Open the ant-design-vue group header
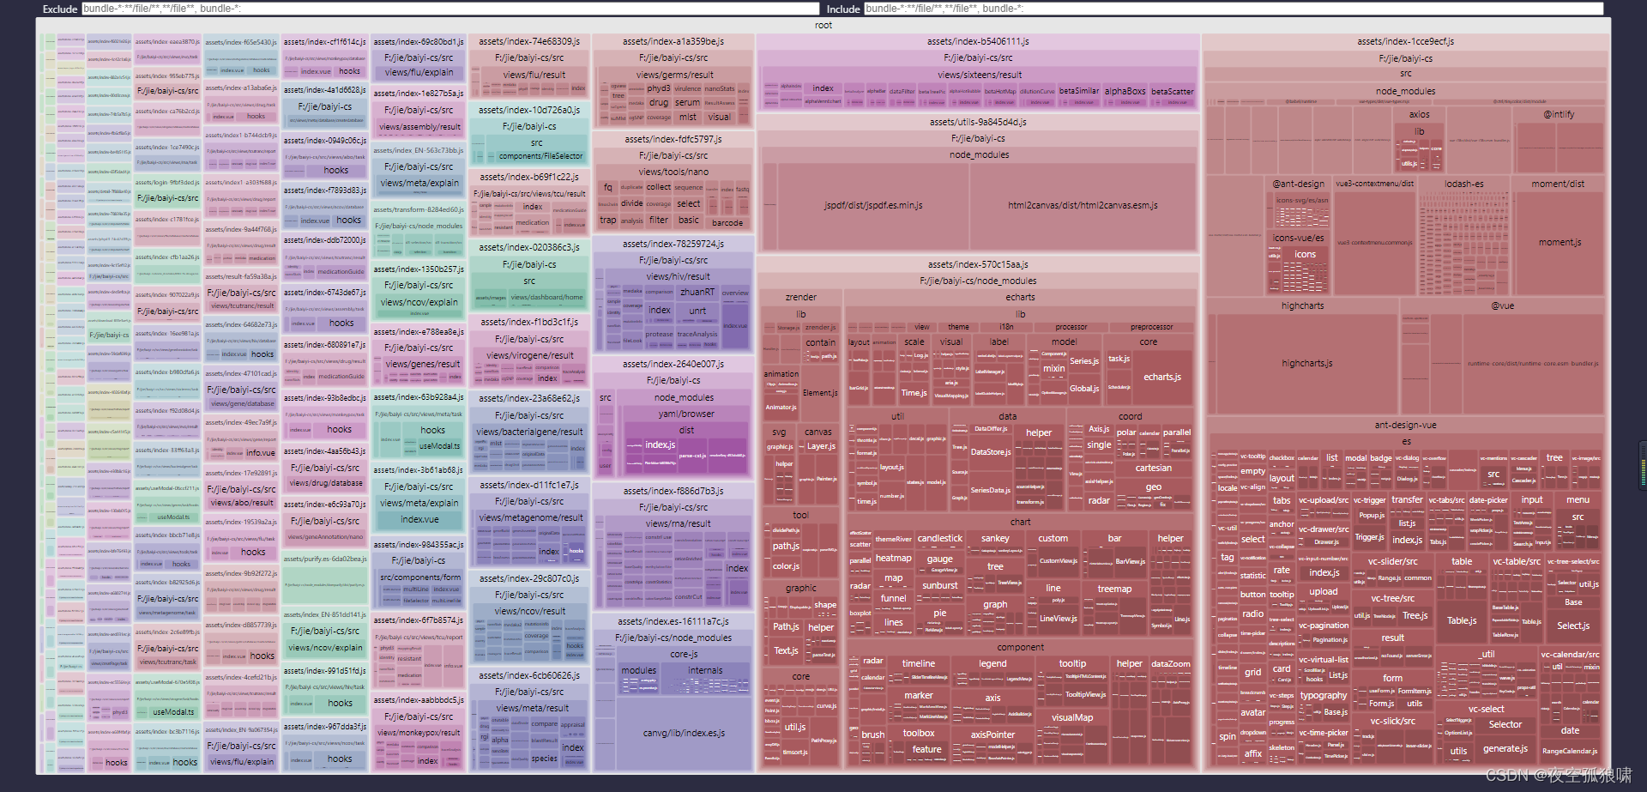Screen dimensions: 1647x792 (1405, 425)
